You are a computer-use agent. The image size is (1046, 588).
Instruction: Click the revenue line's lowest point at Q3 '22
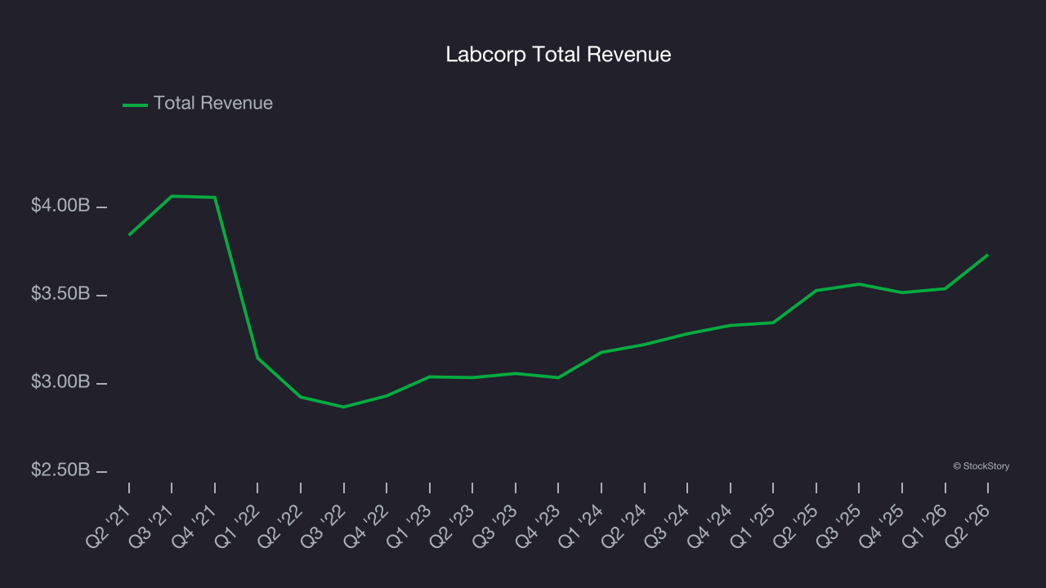343,407
